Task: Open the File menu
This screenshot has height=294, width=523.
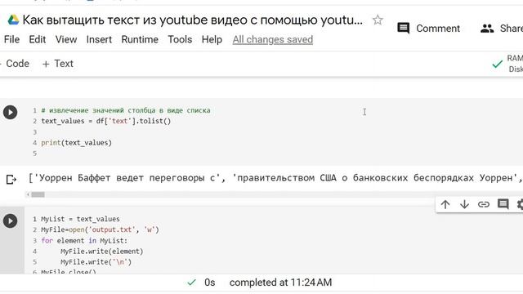Action: pyautogui.click(x=11, y=39)
